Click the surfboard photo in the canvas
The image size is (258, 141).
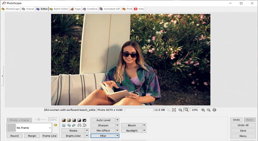pyautogui.click(x=131, y=59)
